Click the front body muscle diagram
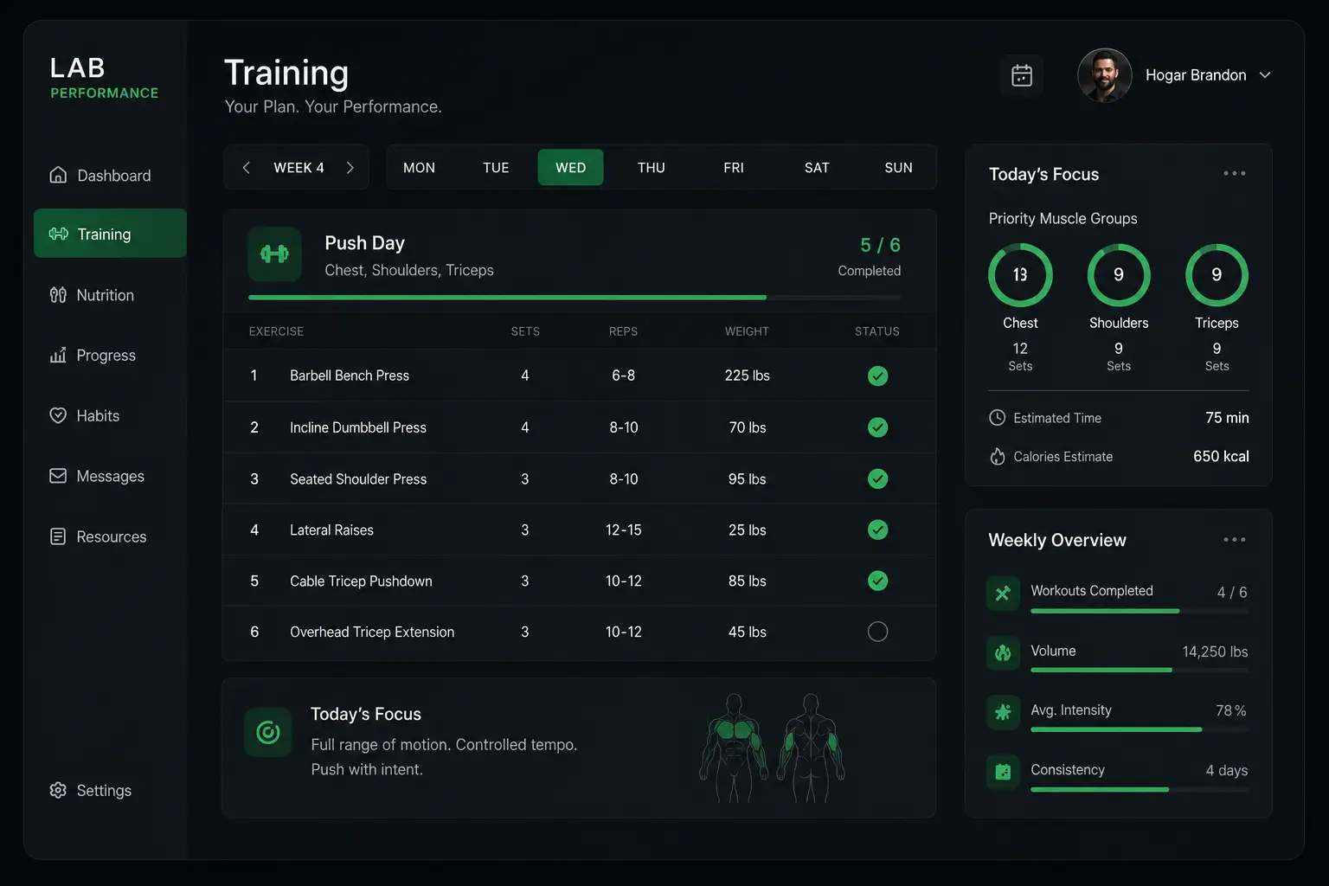Viewport: 1329px width, 886px height. (x=734, y=748)
